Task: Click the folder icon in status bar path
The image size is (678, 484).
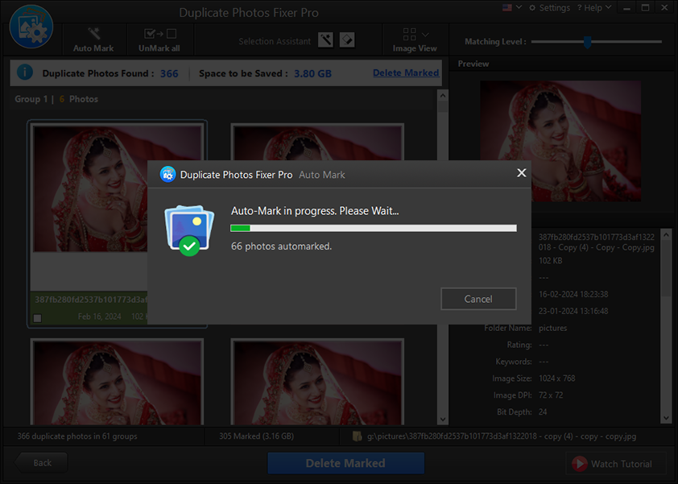Action: (358, 436)
